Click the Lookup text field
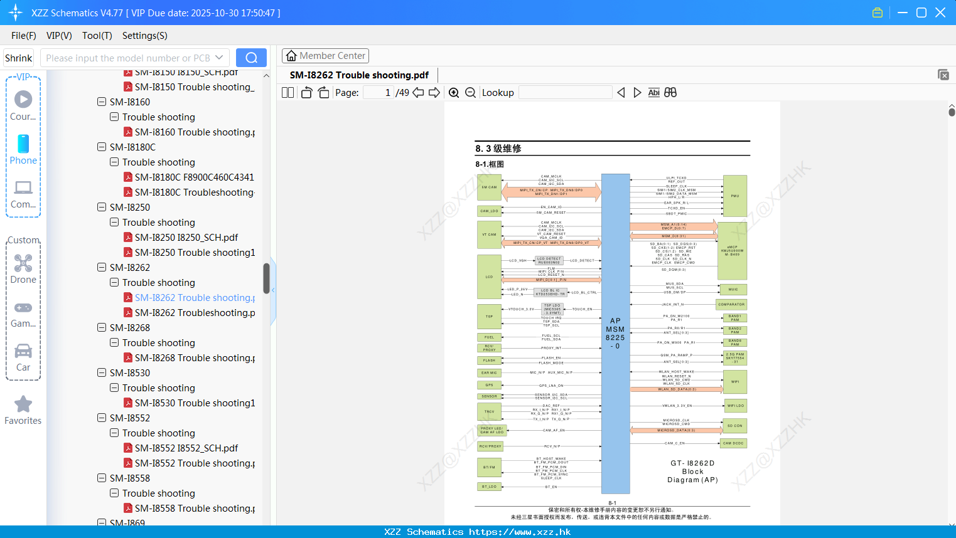This screenshot has width=956, height=538. (x=565, y=93)
